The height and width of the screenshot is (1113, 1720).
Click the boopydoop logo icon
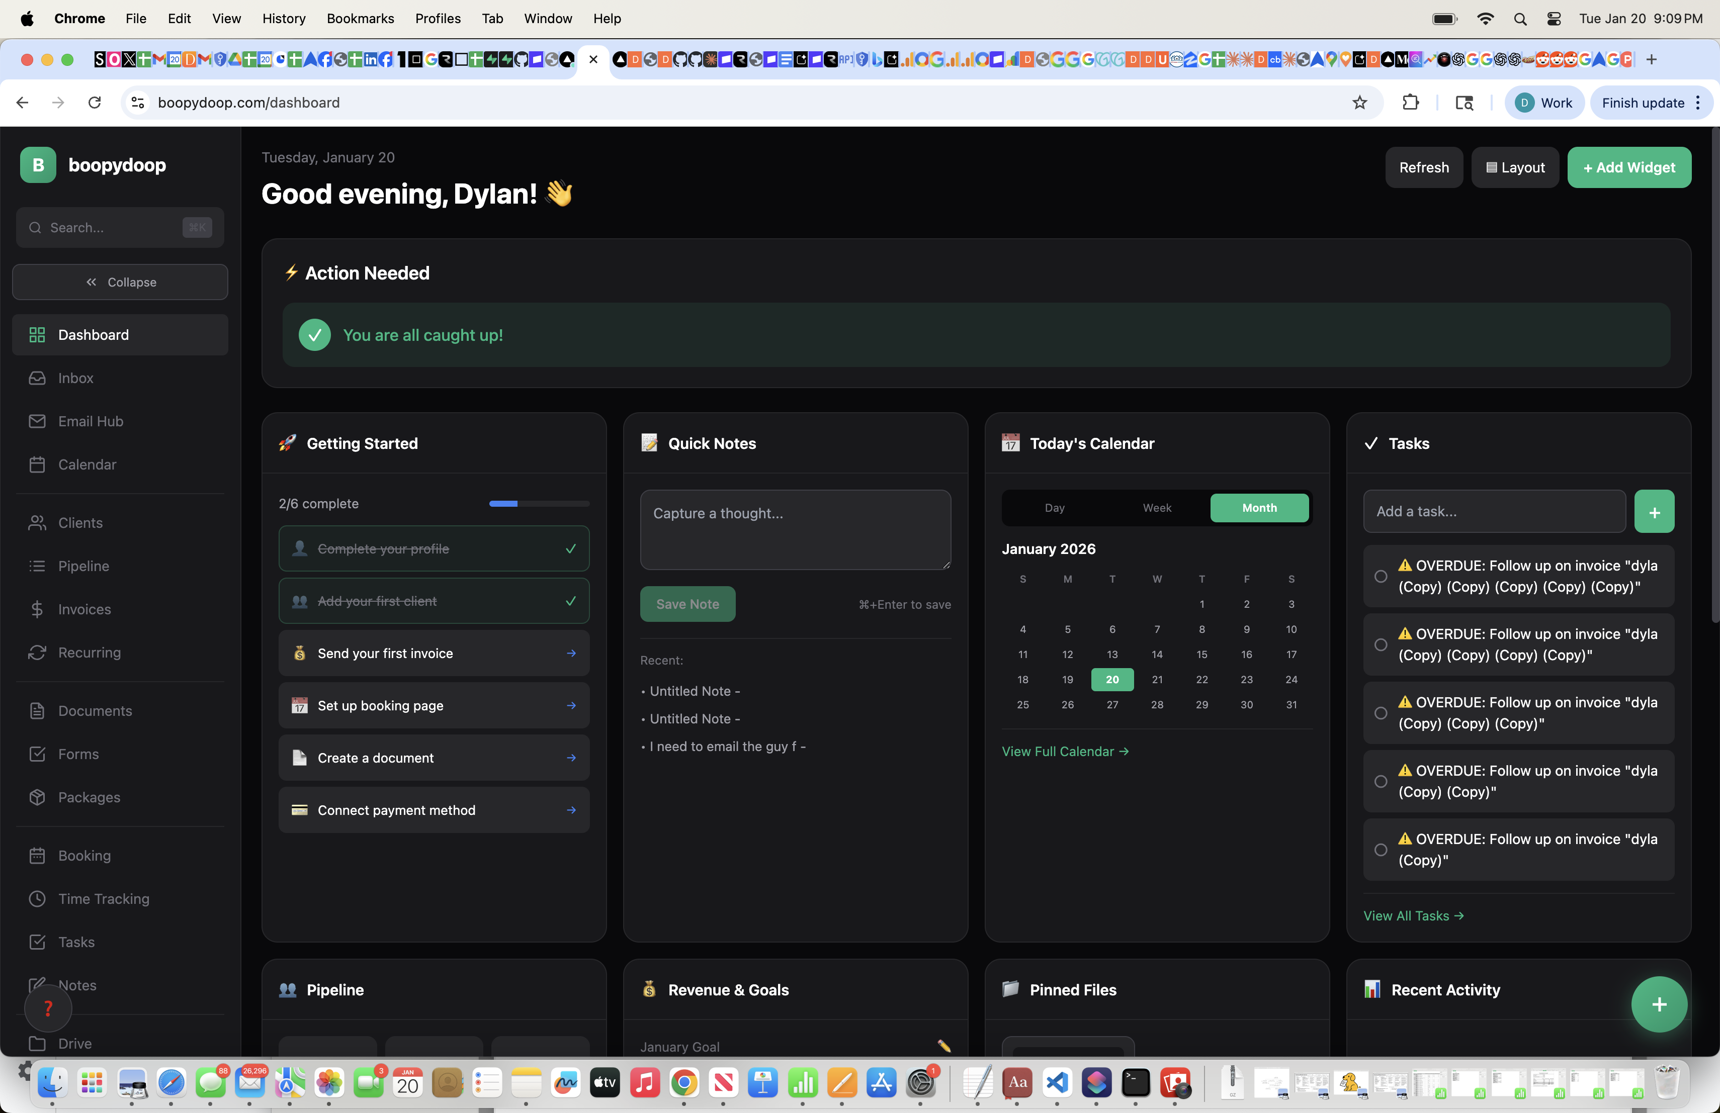[x=38, y=165]
